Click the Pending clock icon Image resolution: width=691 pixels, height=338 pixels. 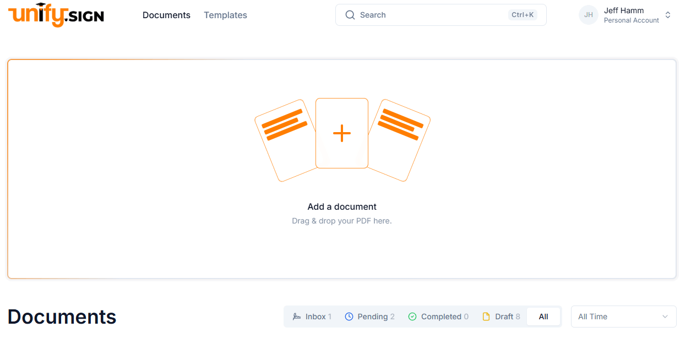coord(349,316)
